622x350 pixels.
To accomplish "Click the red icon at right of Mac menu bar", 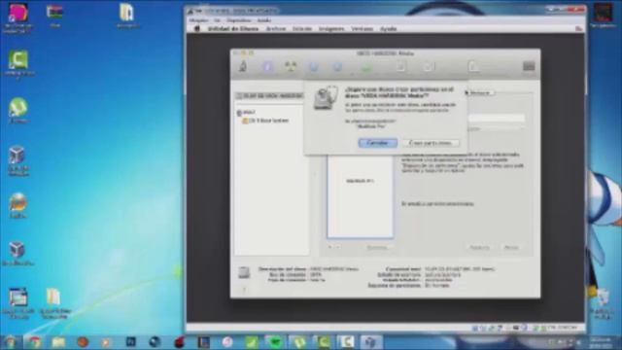I will pos(578,29).
